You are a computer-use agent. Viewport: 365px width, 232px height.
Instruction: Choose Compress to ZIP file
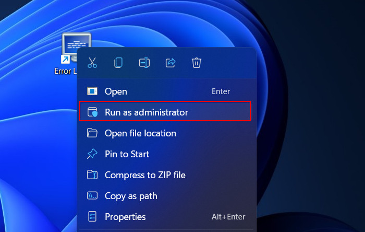click(x=165, y=175)
